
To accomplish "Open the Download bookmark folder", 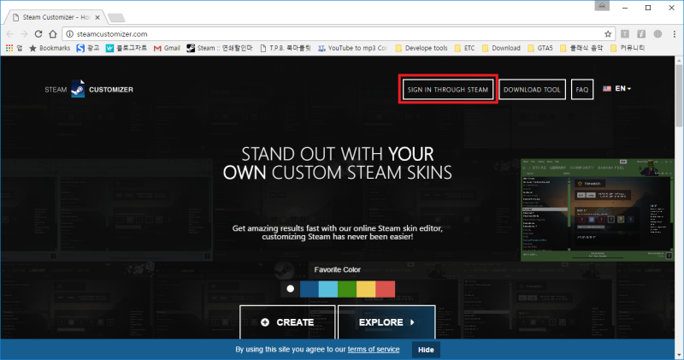I will click(501, 48).
